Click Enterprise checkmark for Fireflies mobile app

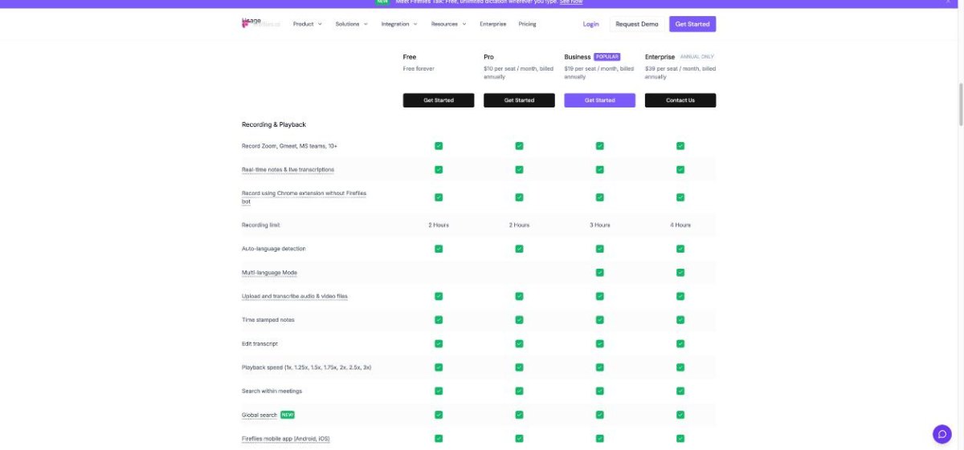coord(680,439)
